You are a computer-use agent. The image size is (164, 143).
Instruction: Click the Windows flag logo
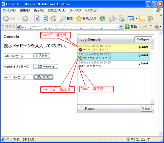tap(158, 11)
